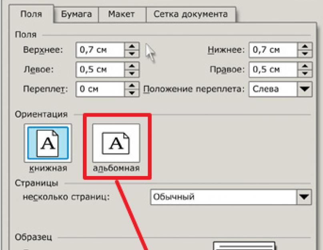
Task: Click the Страницы section label
Action: 36,183
